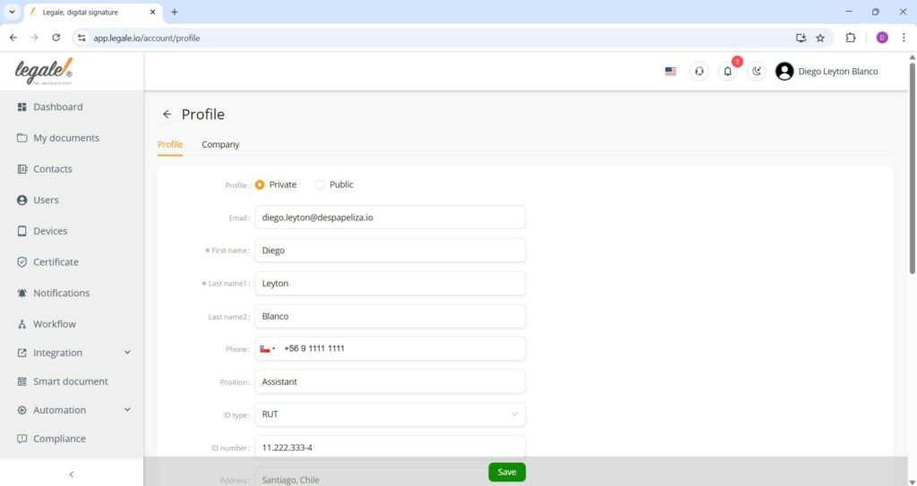Click the Integration external-link icon
917x486 pixels.
point(21,353)
